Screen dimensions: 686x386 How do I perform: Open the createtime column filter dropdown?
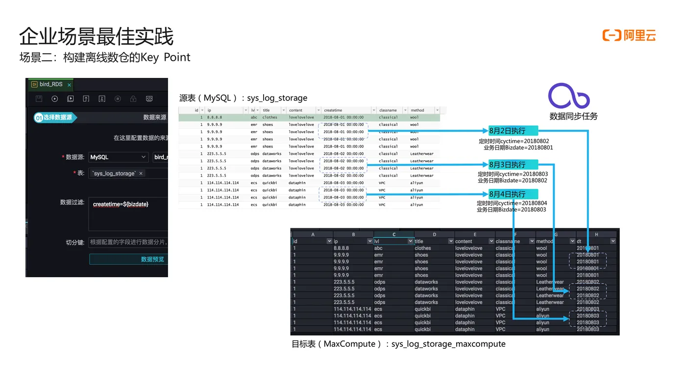(373, 110)
